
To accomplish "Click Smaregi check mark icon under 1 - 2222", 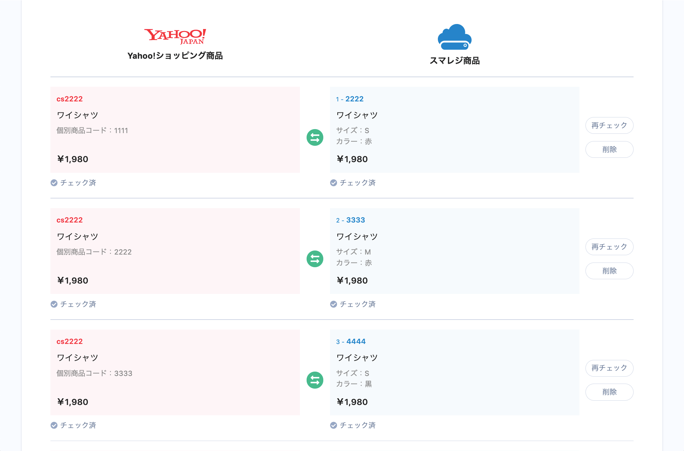I will (x=333, y=183).
